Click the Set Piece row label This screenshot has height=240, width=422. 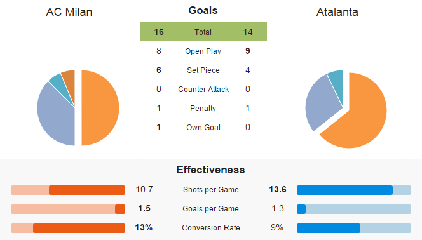coord(203,70)
